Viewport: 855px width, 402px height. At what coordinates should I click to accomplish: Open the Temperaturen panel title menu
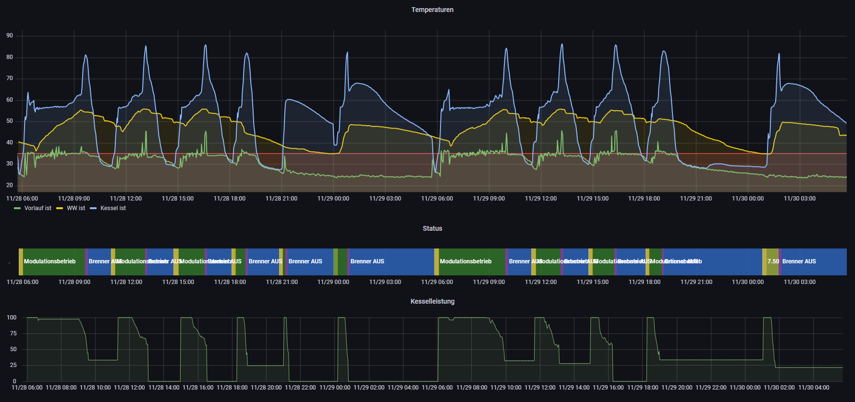pos(432,10)
